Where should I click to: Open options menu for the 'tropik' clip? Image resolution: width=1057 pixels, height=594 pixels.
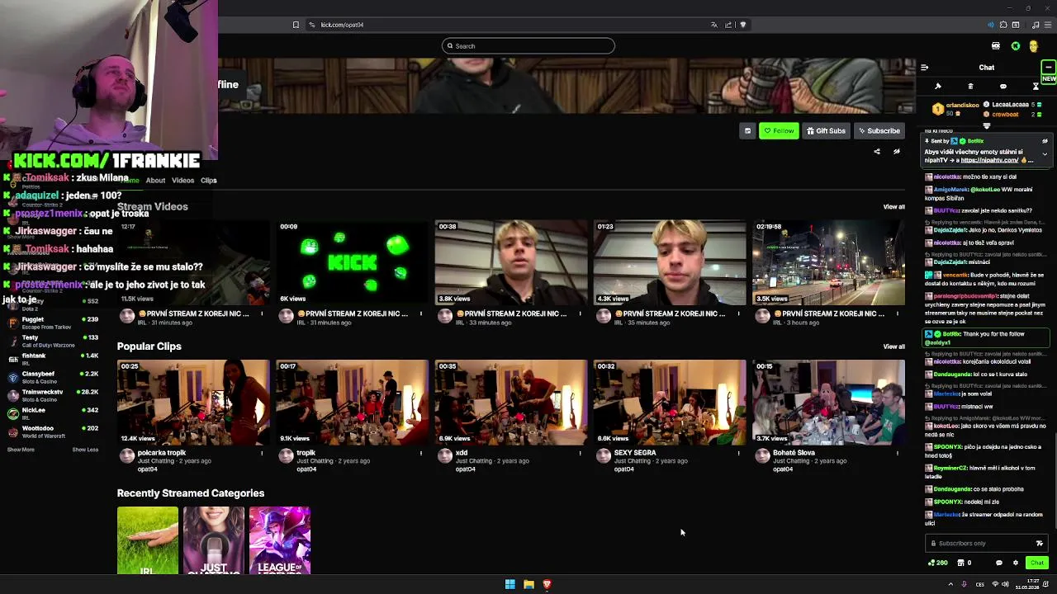point(420,453)
